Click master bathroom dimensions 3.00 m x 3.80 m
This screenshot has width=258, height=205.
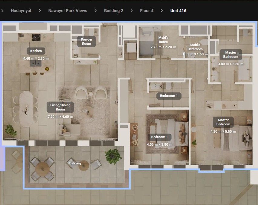[x=231, y=64]
